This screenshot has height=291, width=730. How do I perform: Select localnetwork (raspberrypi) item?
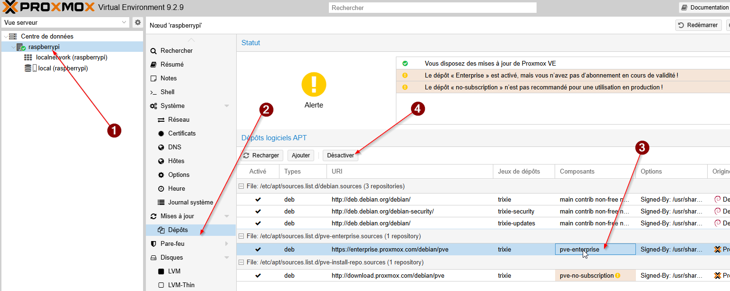(71, 57)
